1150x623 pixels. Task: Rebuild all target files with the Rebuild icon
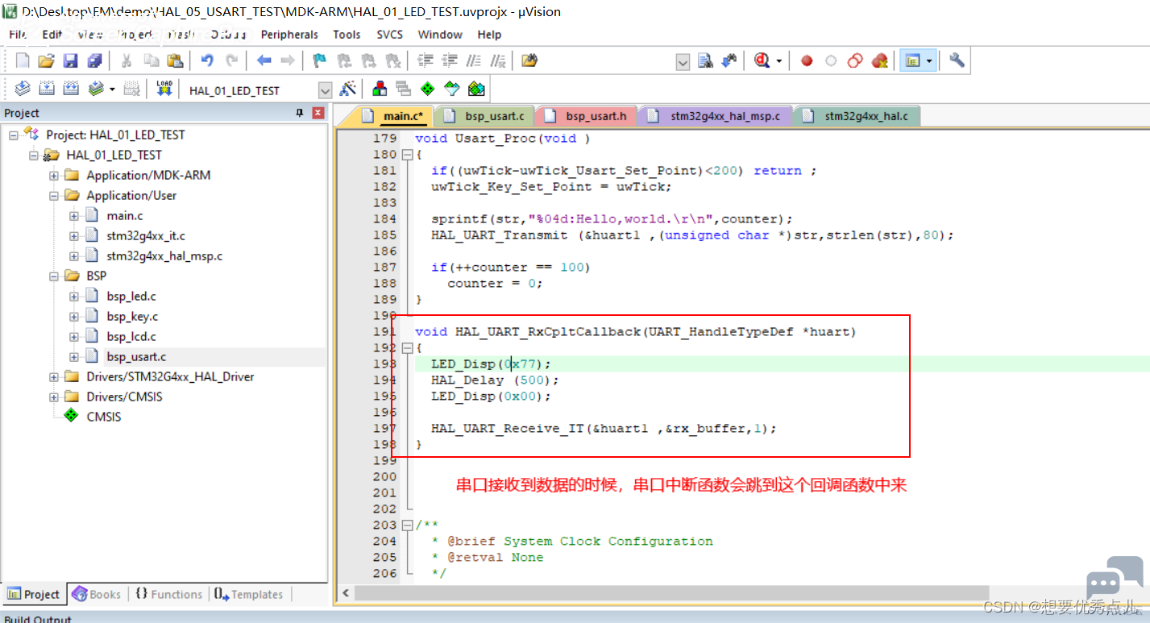(71, 89)
